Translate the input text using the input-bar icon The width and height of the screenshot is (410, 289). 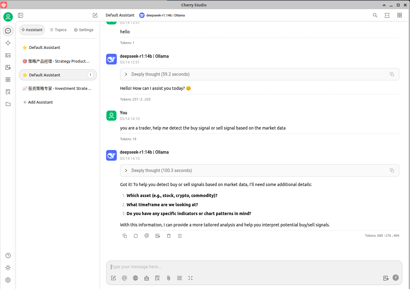(x=386, y=278)
